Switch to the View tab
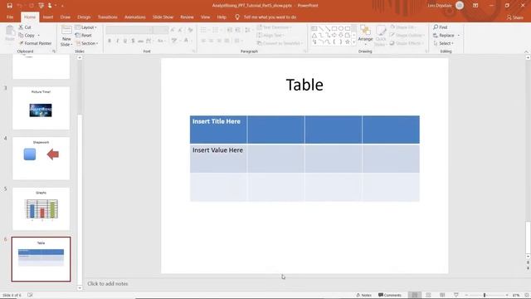 tap(205, 17)
